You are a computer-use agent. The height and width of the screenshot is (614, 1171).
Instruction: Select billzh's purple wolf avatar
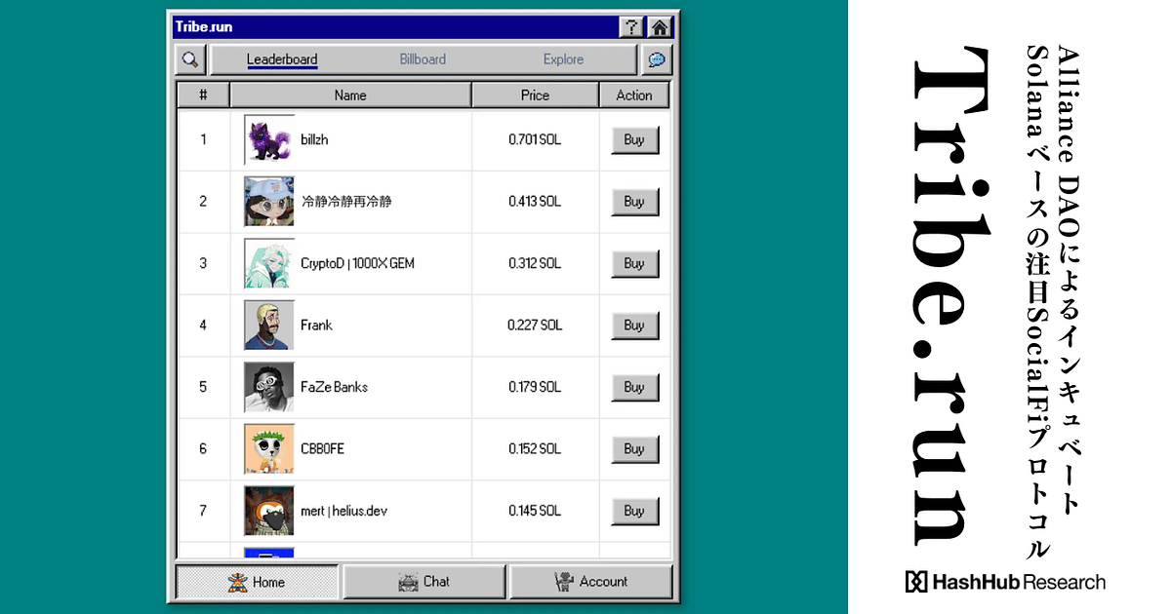coord(268,140)
